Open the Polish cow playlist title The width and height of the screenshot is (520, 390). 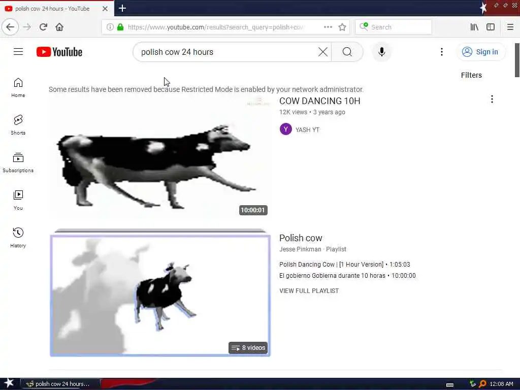pyautogui.click(x=301, y=238)
